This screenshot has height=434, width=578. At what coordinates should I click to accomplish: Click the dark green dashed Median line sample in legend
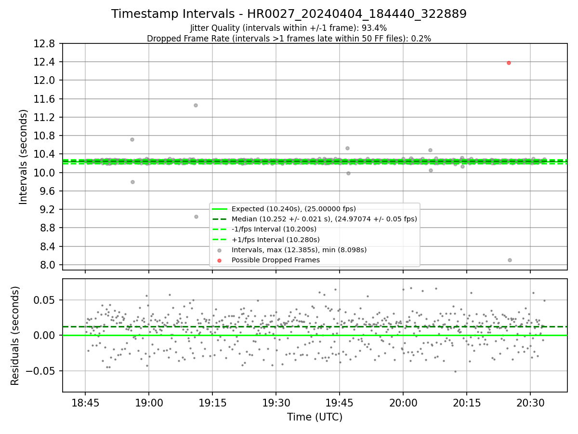pyautogui.click(x=220, y=219)
